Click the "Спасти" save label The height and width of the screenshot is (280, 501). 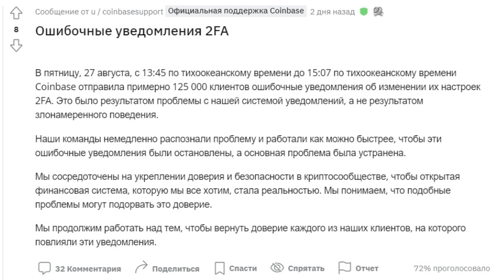[x=242, y=269]
